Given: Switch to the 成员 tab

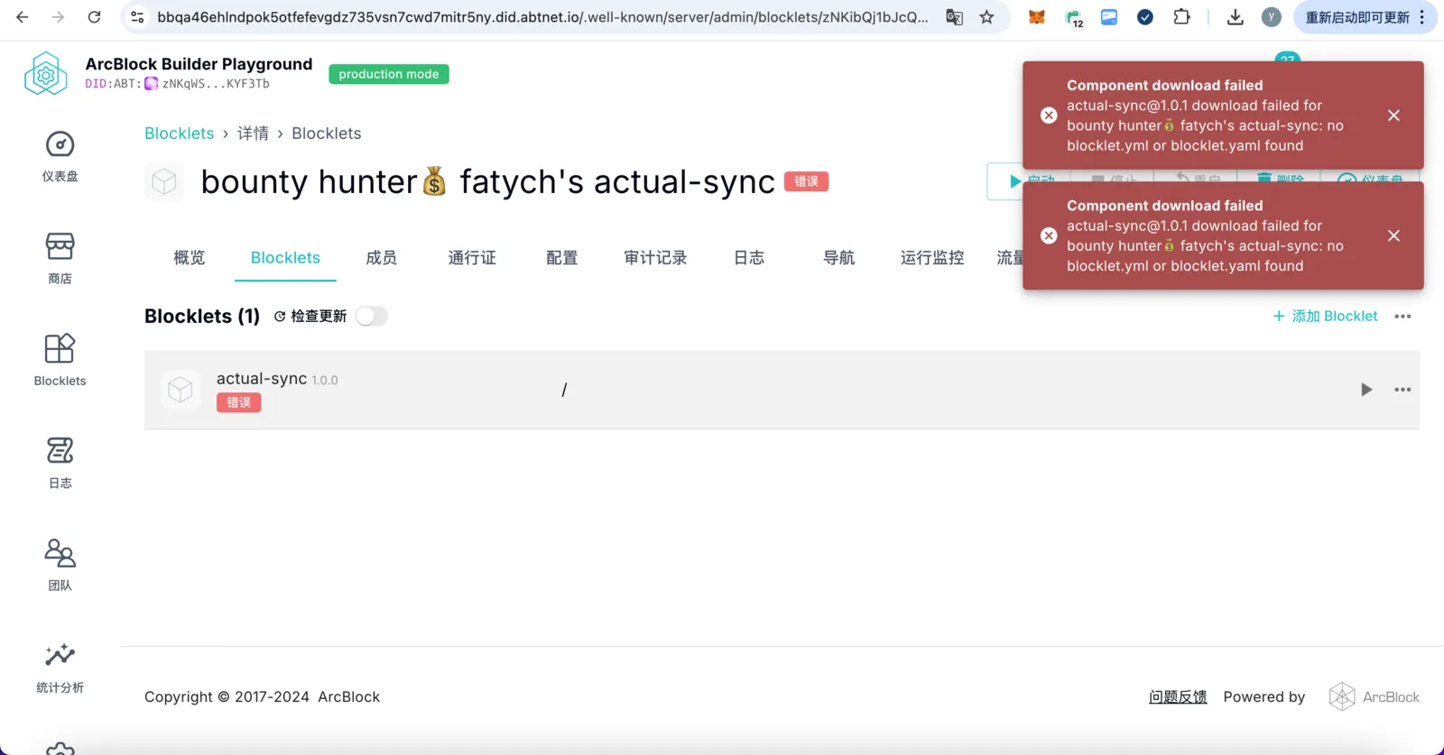Looking at the screenshot, I should tap(381, 258).
